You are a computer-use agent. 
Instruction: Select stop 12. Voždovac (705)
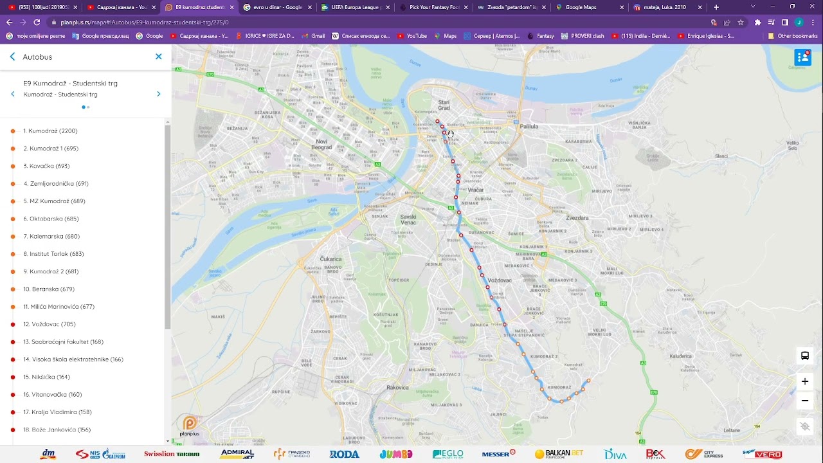[x=50, y=324]
